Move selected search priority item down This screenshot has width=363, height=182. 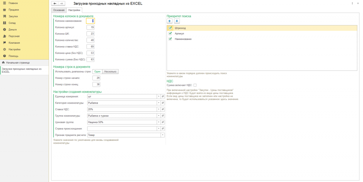point(177,21)
